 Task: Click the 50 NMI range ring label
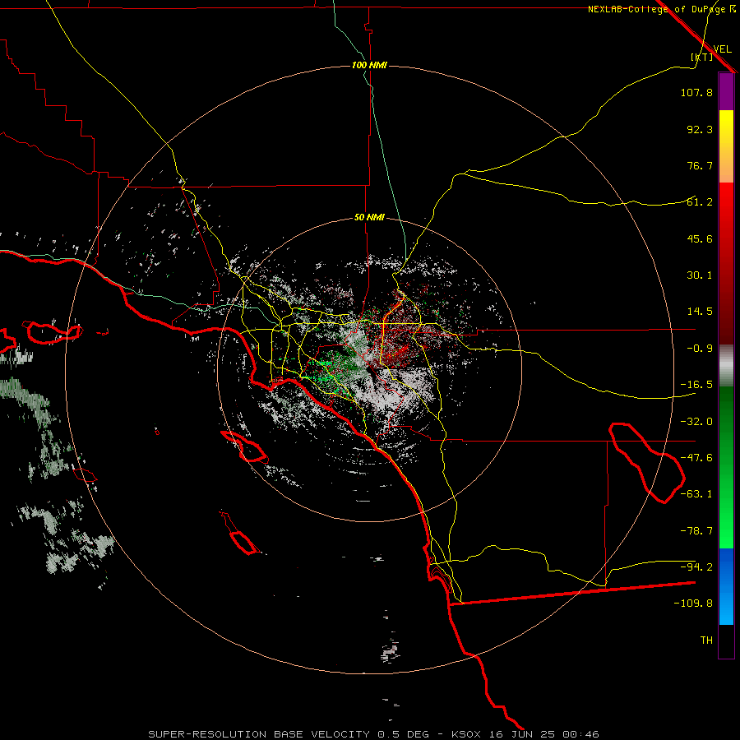click(x=369, y=218)
